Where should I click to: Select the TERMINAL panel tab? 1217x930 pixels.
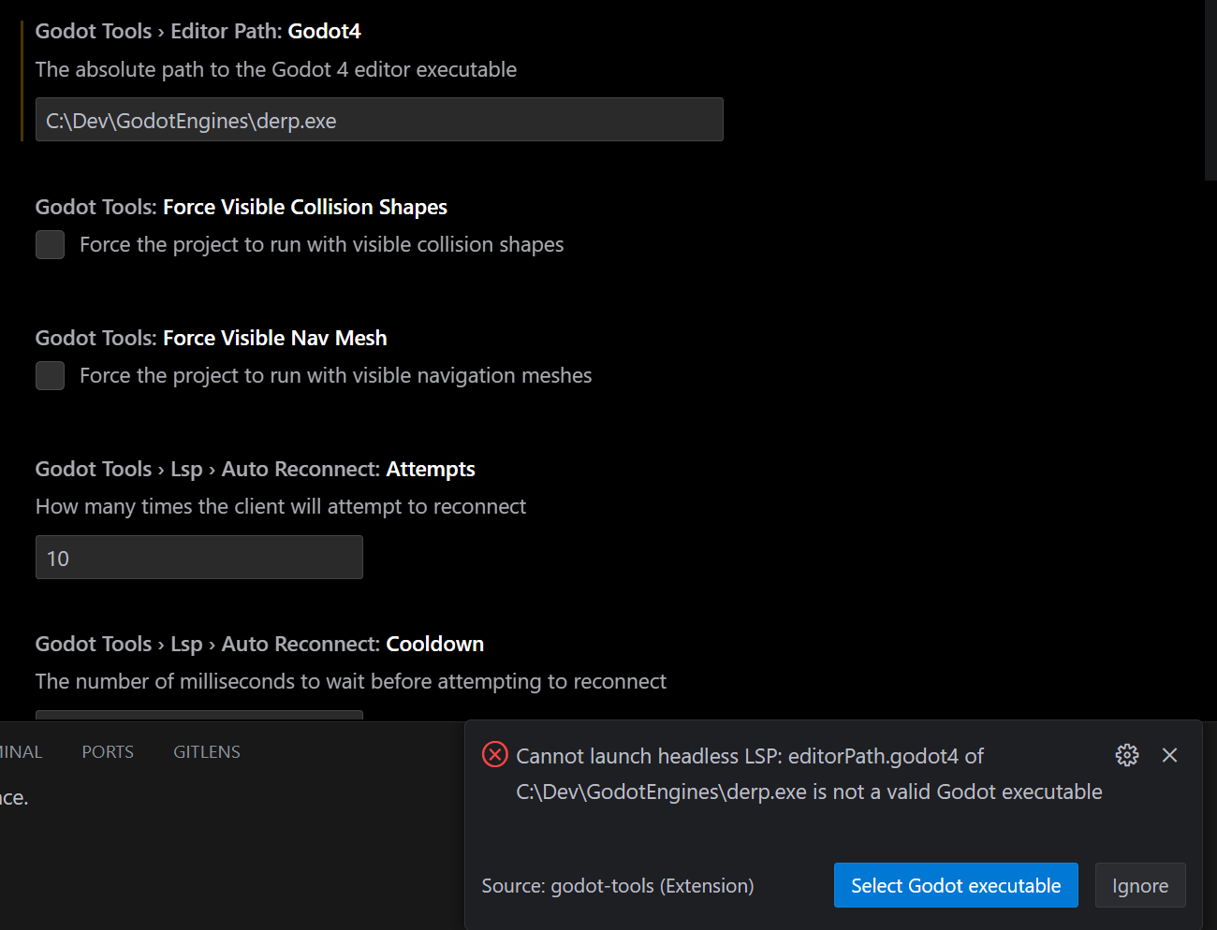(21, 751)
